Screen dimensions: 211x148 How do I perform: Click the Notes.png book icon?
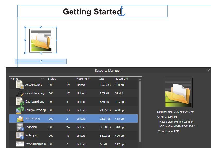coord(20,135)
